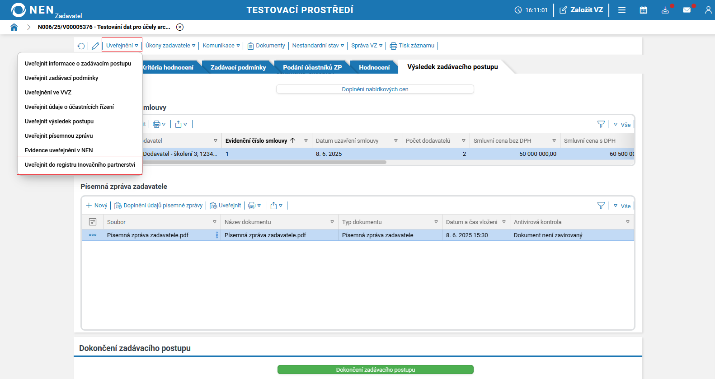
Task: Expand the Nestandardní stav dropdown
Action: click(x=318, y=46)
